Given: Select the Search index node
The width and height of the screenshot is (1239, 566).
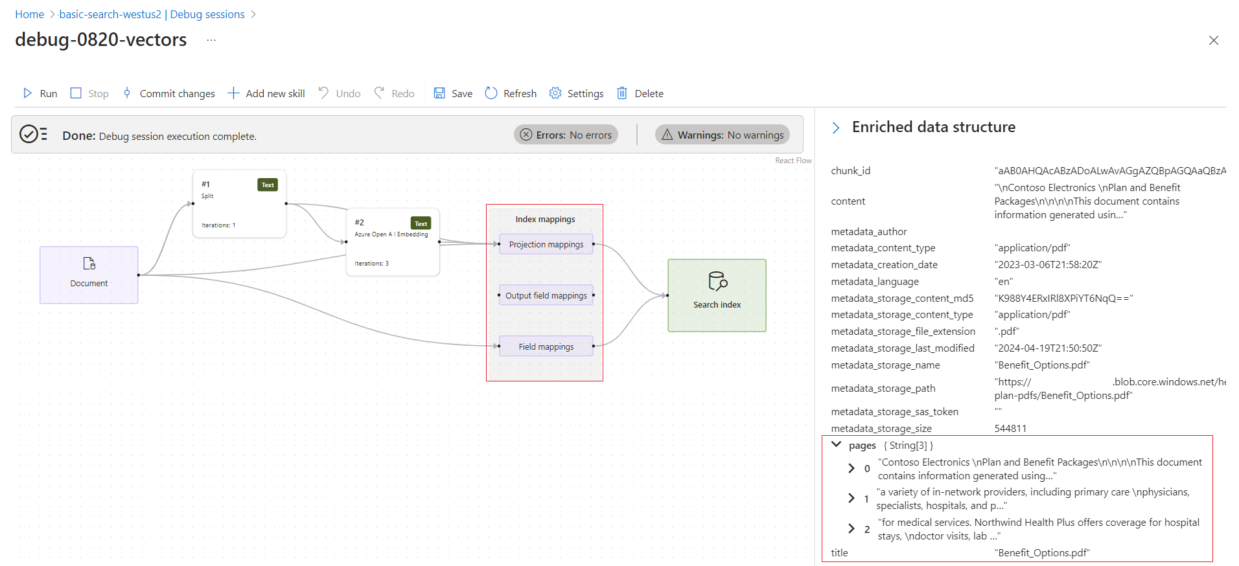Looking at the screenshot, I should point(717,295).
